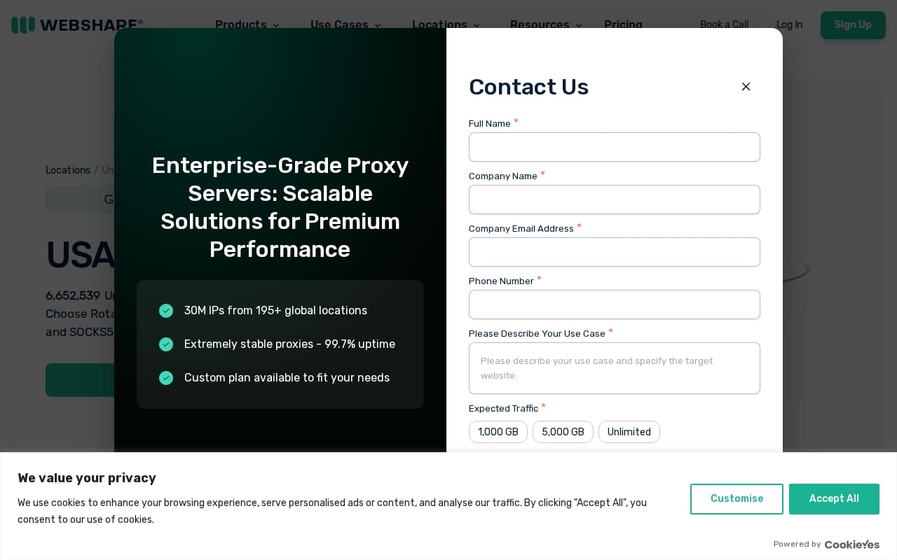Select the 5,000 GB traffic option
Screen dimensions: 897x560
pyautogui.click(x=563, y=432)
